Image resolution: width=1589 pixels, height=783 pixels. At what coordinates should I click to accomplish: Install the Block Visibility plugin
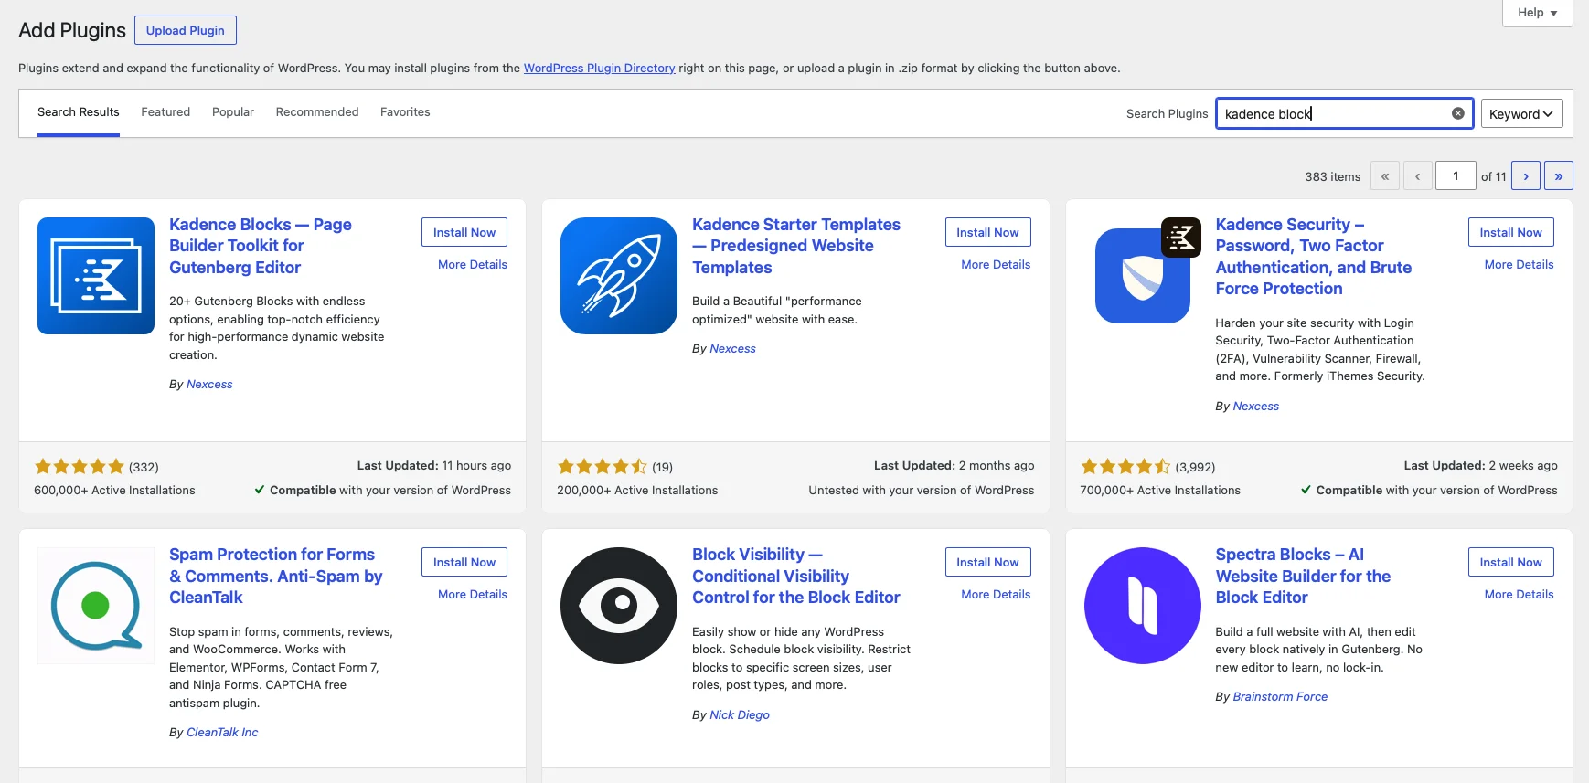tap(987, 562)
